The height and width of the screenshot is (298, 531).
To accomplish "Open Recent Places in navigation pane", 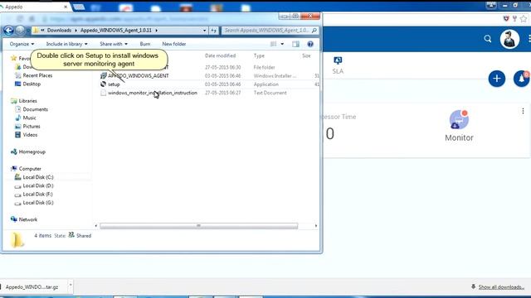I will pyautogui.click(x=37, y=75).
